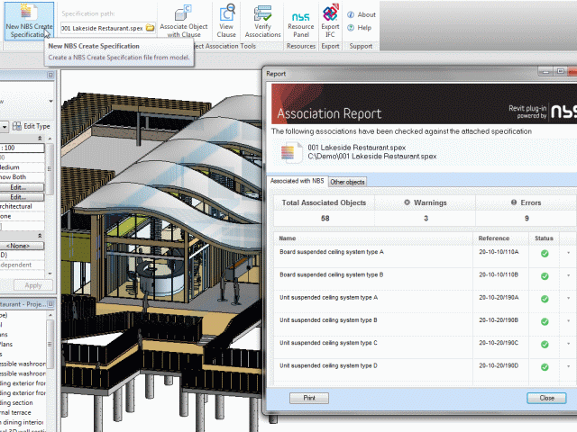Collapse the top Properties section chevron
The width and height of the screenshot is (577, 432).
40,139
